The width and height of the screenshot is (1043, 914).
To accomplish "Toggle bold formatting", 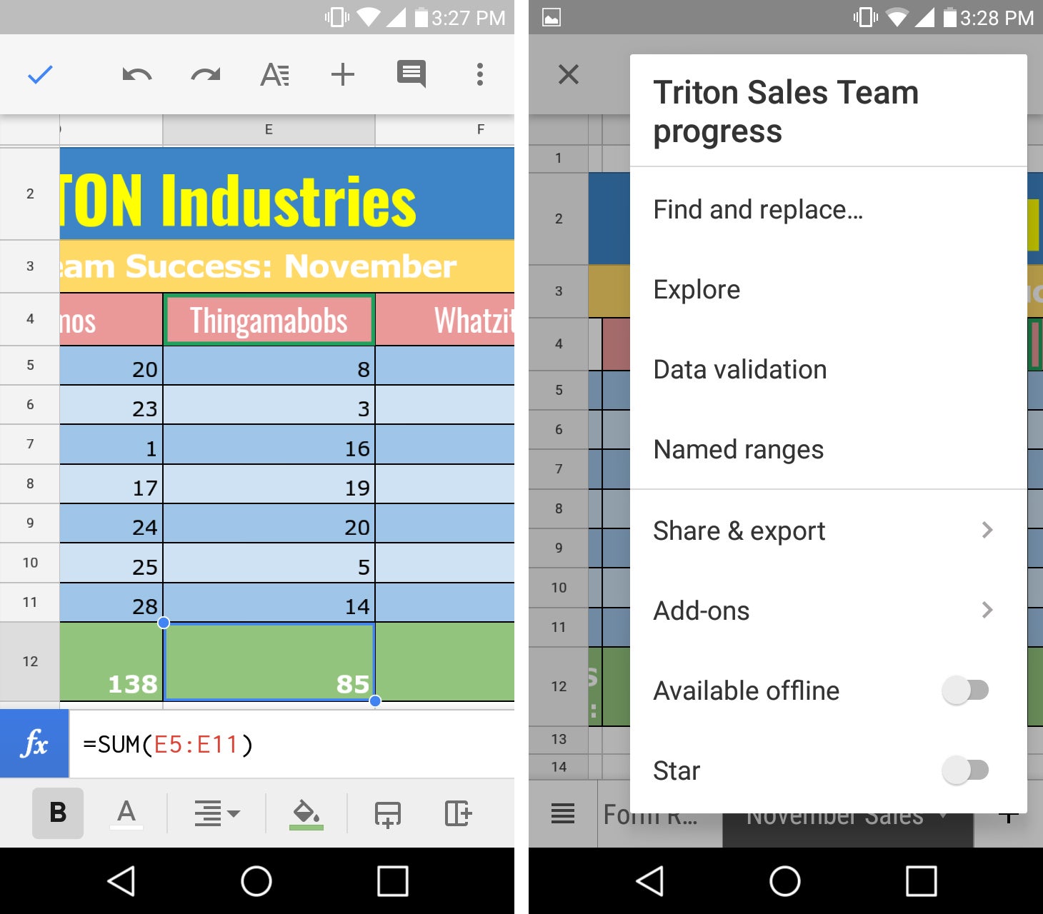I will 58,813.
